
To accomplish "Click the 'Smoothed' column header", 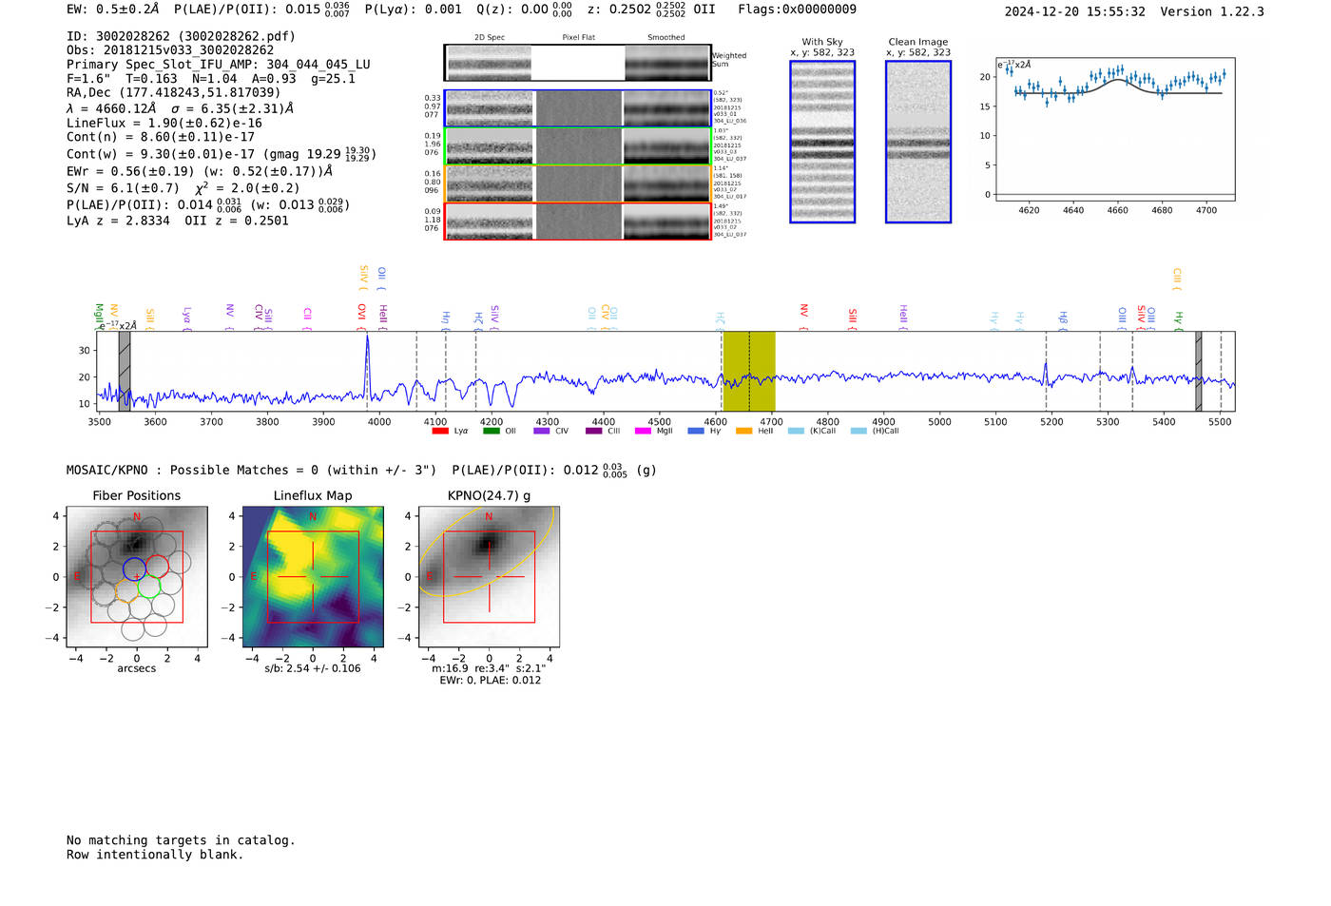I will [665, 38].
